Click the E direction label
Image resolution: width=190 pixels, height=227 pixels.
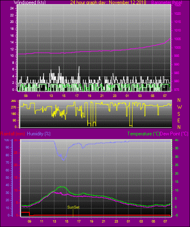click(179, 120)
